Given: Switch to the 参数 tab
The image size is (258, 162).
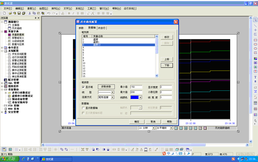Looking at the screenshot, I should [81, 28].
